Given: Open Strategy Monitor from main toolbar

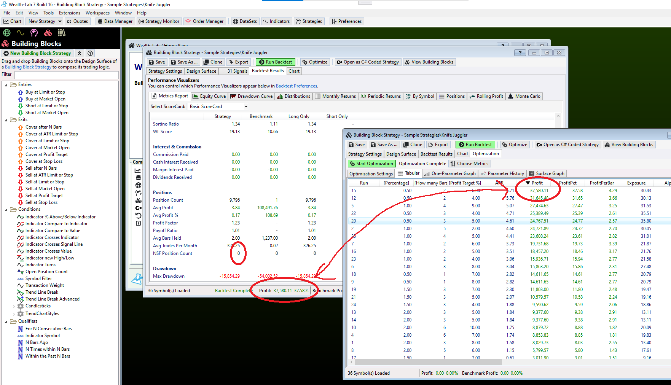Looking at the screenshot, I should pos(159,21).
